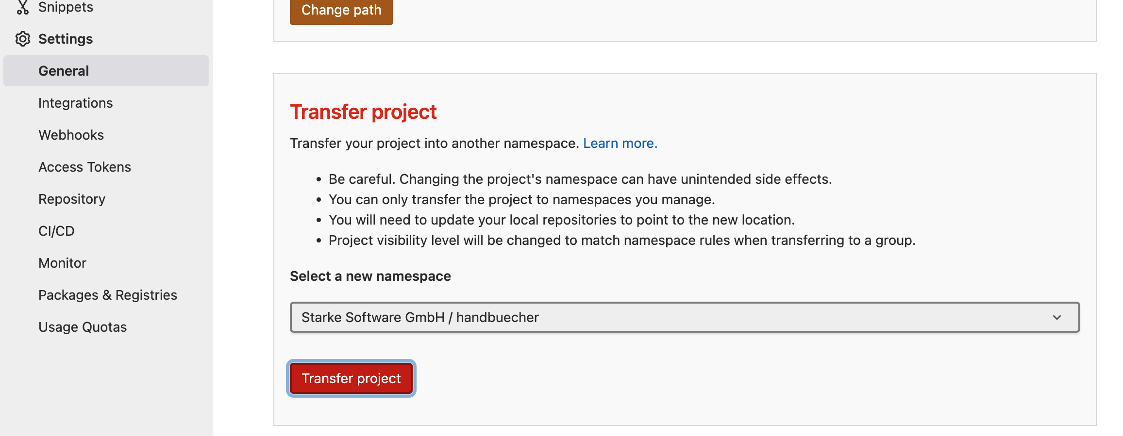The image size is (1123, 436).
Task: Open the Snippets sidebar label
Action: (66, 7)
